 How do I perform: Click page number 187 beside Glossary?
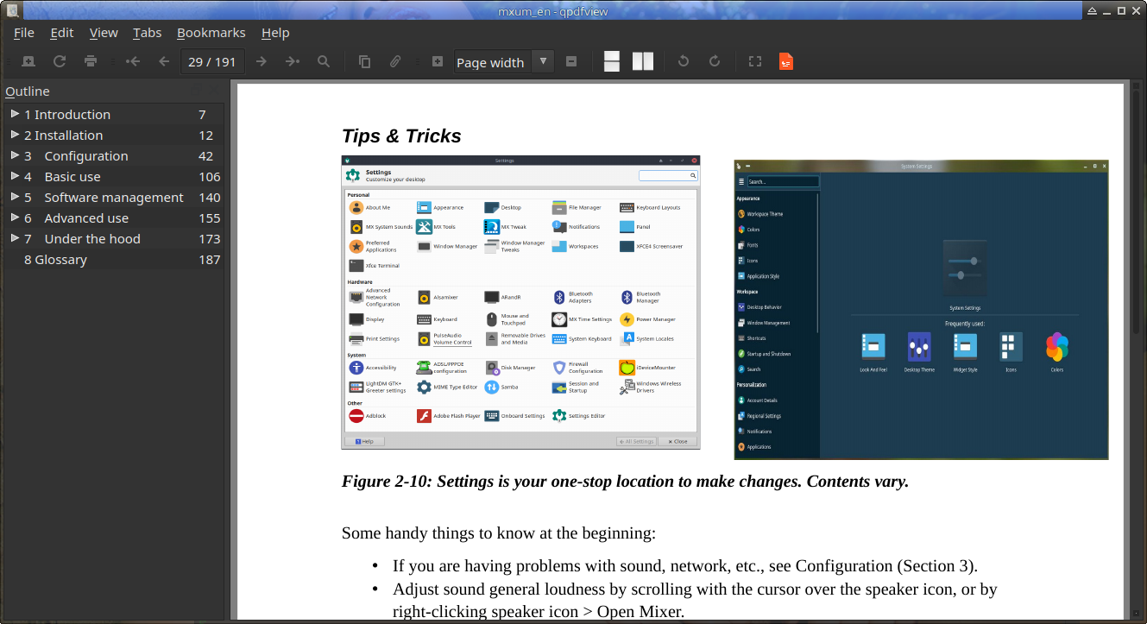(x=210, y=260)
